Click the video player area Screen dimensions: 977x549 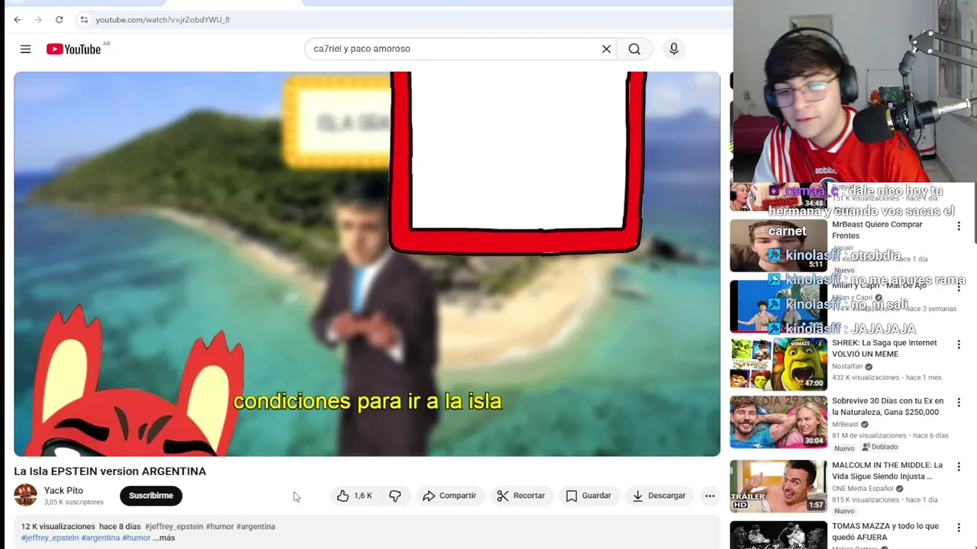(x=367, y=264)
